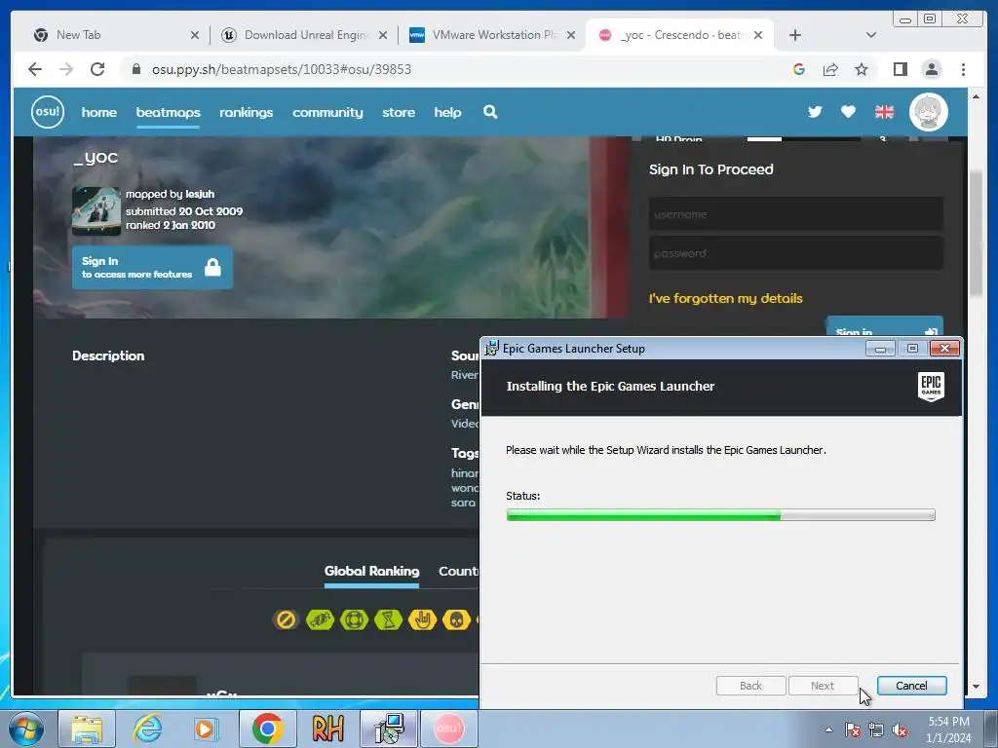Viewport: 998px width, 748px height.
Task: Open the Chrome profile icon
Action: coord(931,69)
